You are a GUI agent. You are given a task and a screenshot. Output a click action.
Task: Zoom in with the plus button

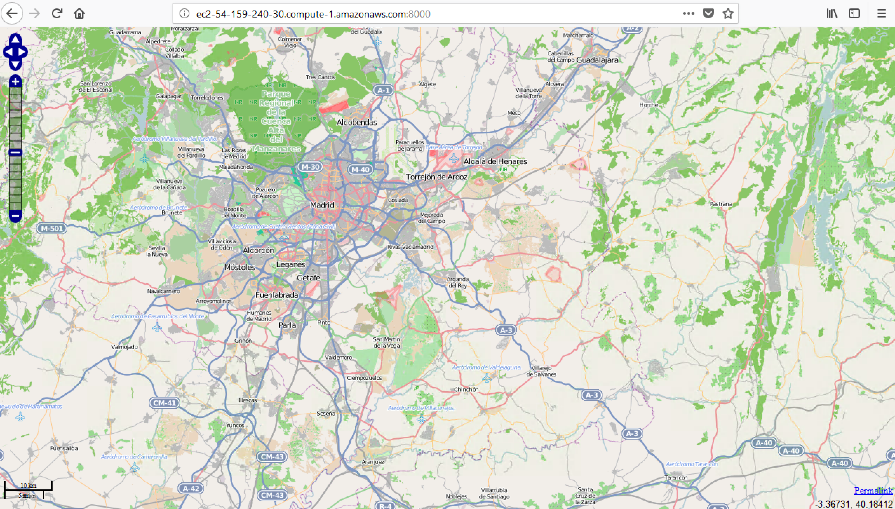click(x=15, y=82)
